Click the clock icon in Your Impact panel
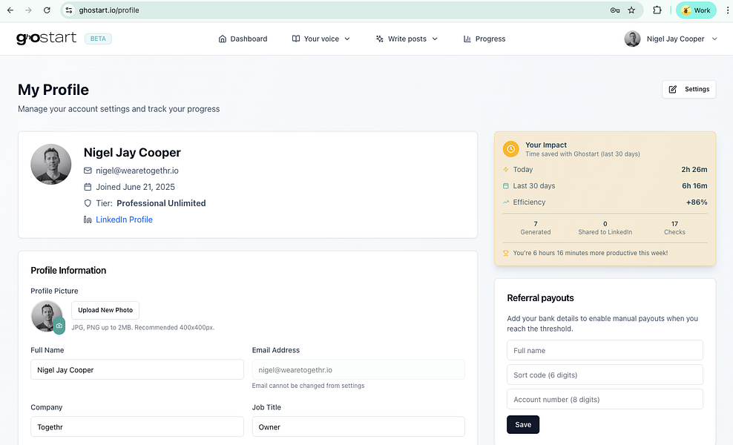The height and width of the screenshot is (445, 733). 510,149
